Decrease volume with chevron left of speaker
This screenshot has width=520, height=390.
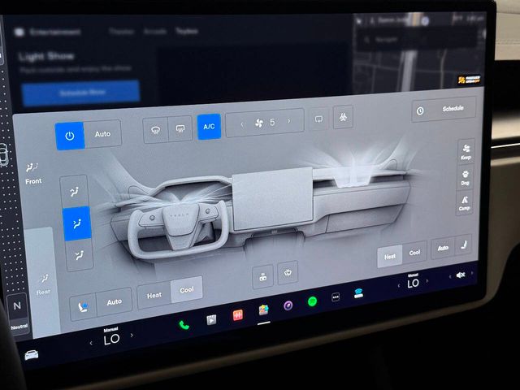click(450, 276)
